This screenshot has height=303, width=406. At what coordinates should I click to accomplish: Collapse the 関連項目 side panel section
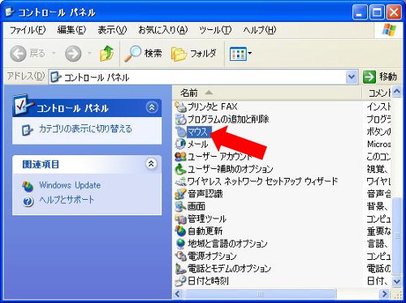[151, 163]
